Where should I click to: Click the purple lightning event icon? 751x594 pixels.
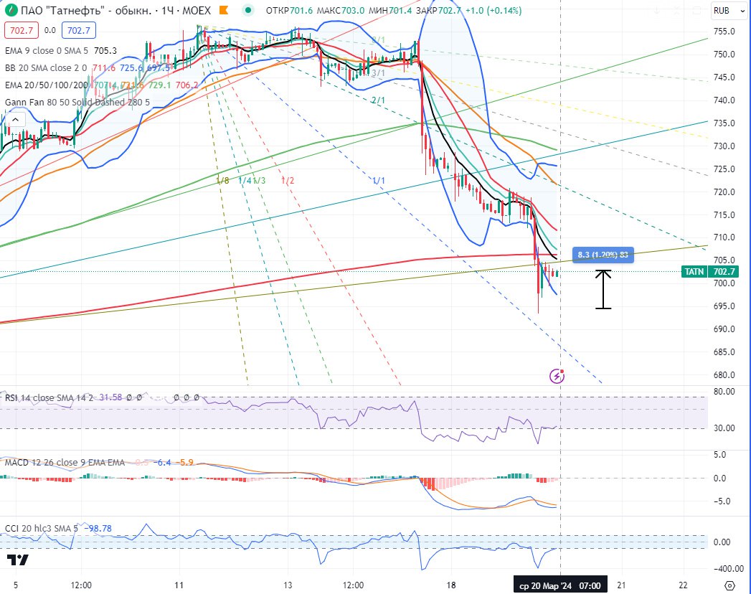click(557, 376)
